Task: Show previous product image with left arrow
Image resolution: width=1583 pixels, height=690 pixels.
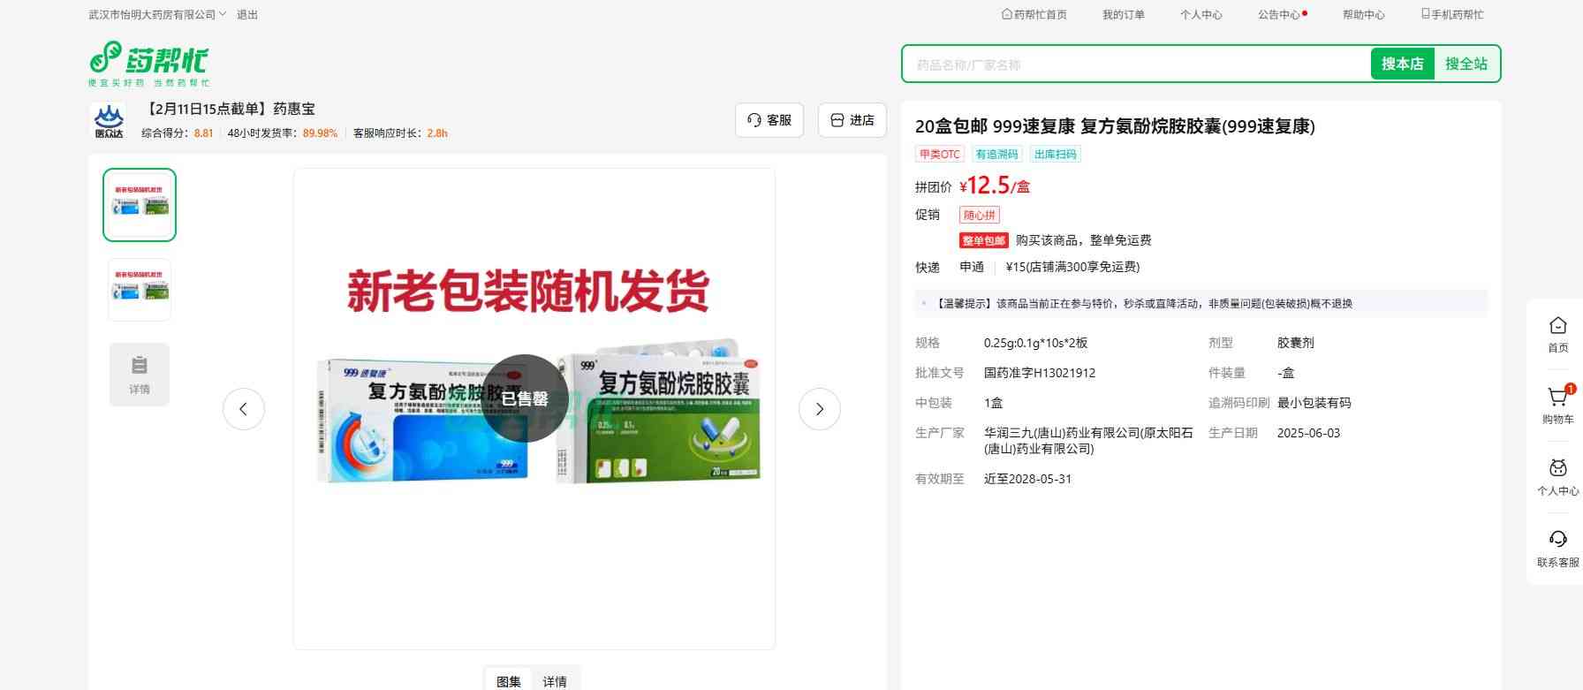Action: [244, 409]
